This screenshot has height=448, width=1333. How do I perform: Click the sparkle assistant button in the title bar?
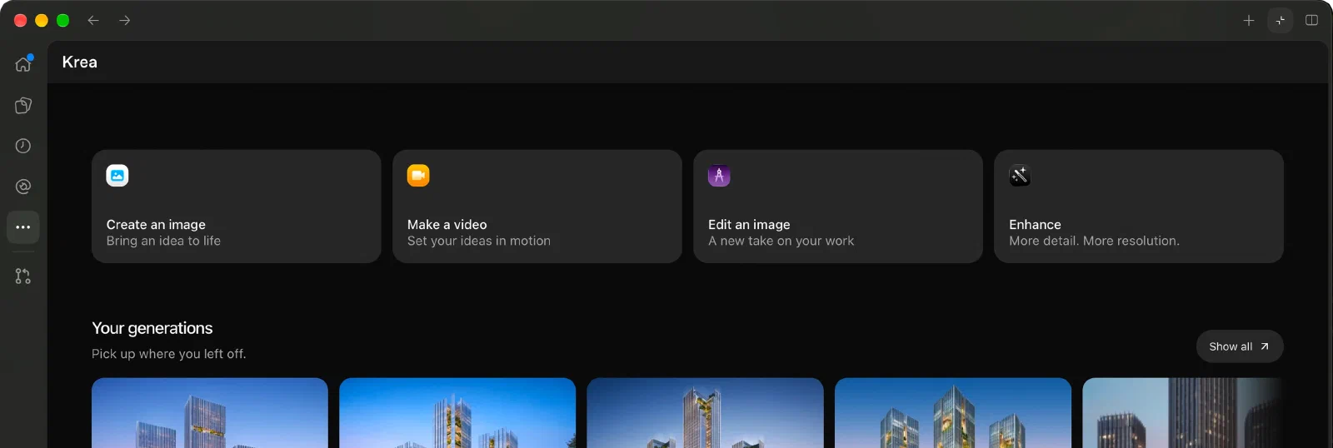(x=1281, y=20)
